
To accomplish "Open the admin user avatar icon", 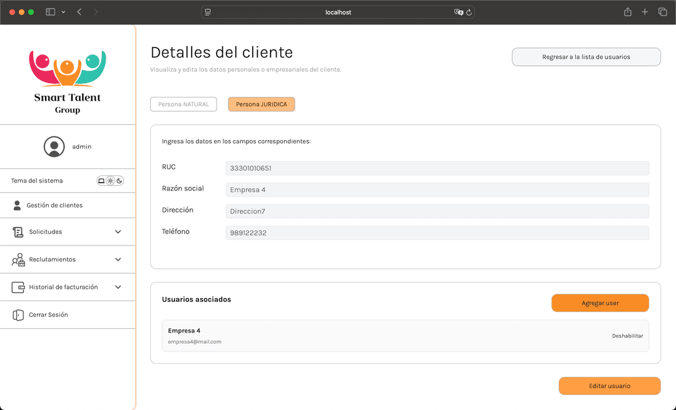I will [54, 146].
